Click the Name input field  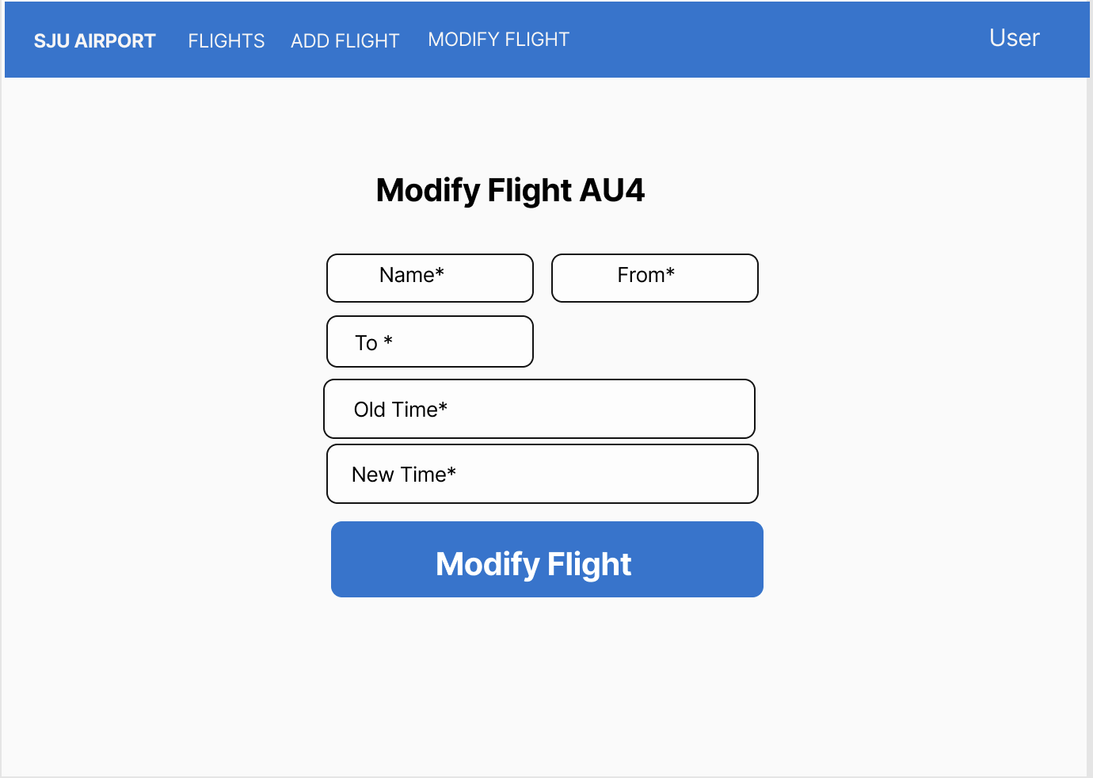click(x=429, y=277)
